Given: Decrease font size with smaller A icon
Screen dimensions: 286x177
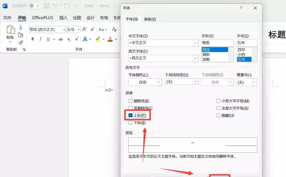Looking at the screenshot, I should 92,29.
